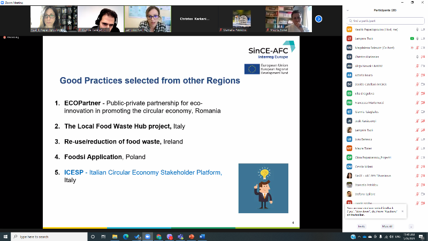Collapse the Participants panel using the top-left chevron

tap(348, 10)
